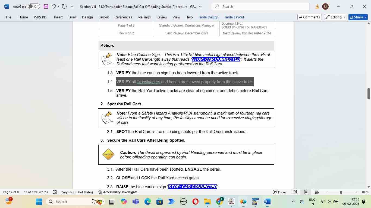Select Print Layout view icon
This screenshot has width=371, height=208.
coord(306,192)
